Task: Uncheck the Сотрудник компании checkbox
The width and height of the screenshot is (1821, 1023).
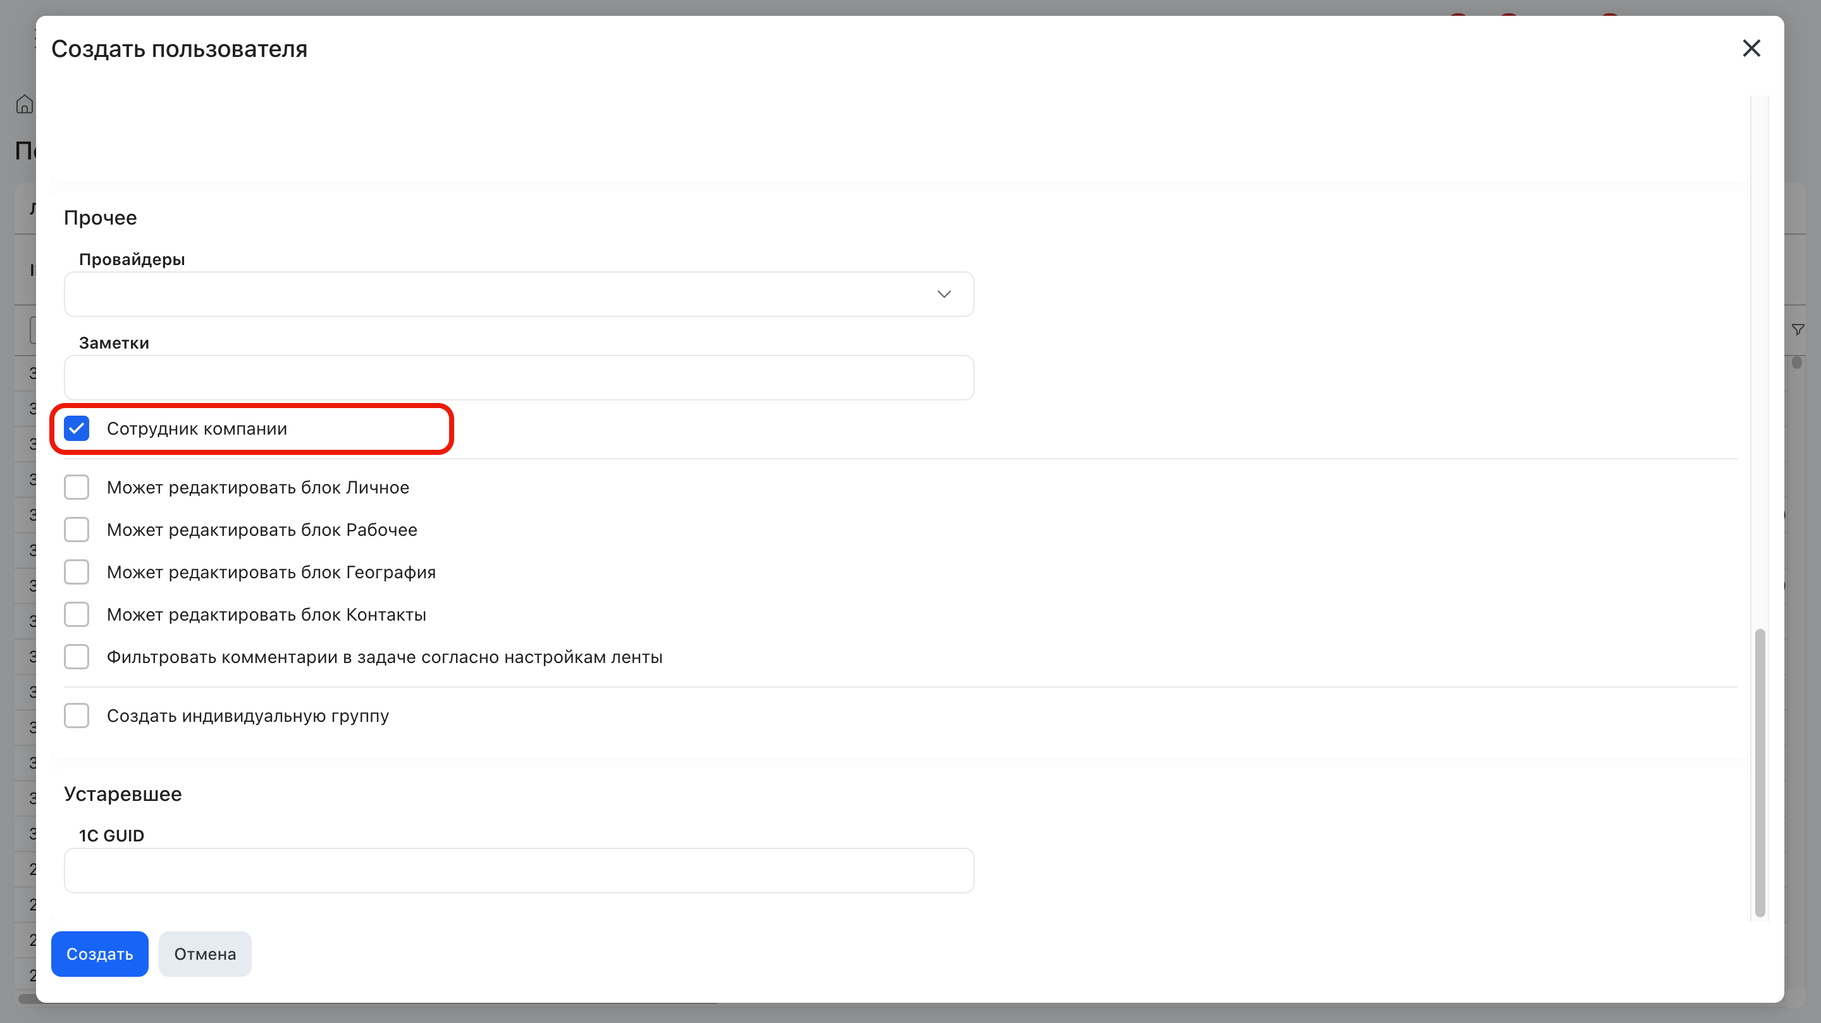Action: tap(77, 428)
